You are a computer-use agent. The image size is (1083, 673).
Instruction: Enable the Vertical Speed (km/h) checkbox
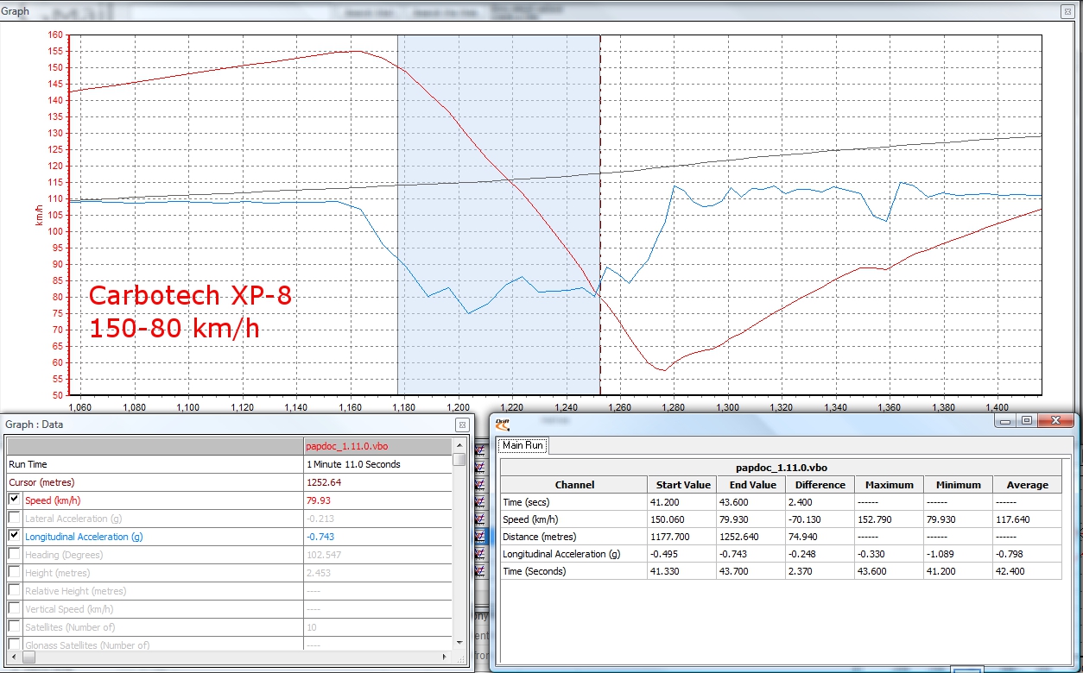(15, 608)
